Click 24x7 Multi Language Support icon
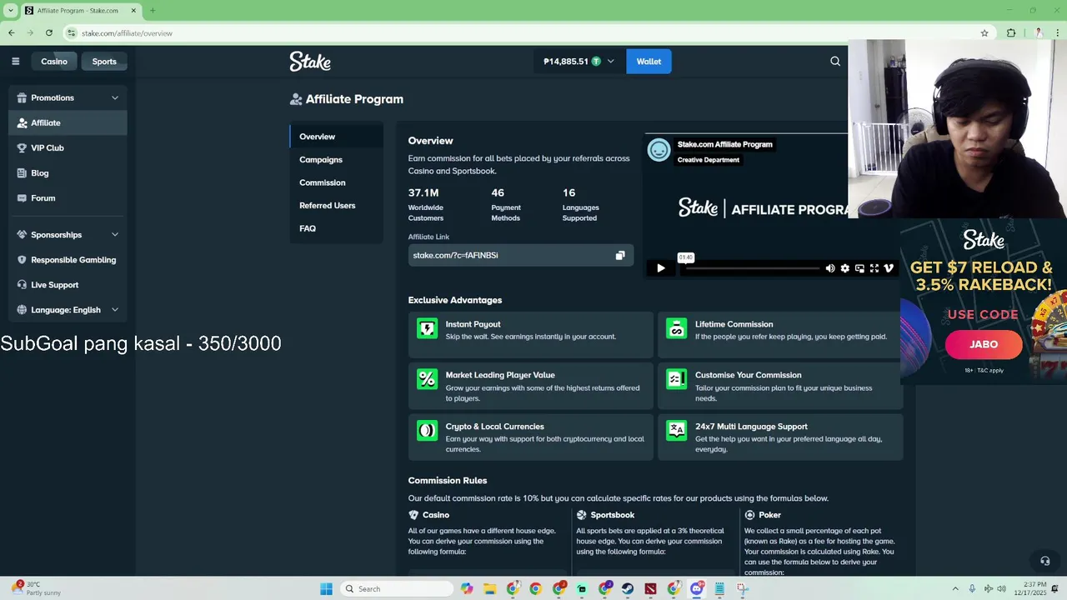1067x600 pixels. coord(677,431)
